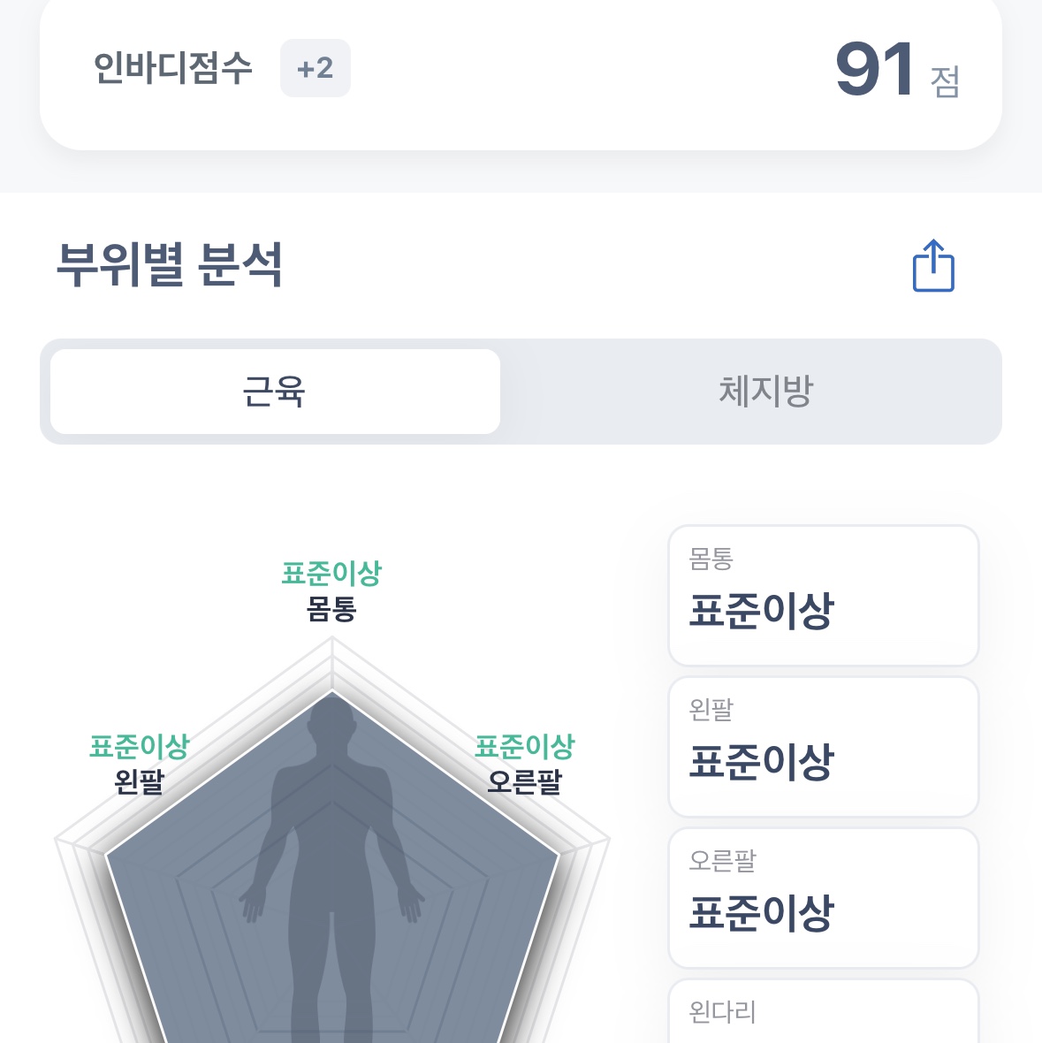Screen dimensions: 1042x1043
Task: Tap the green 표준이상 text near 왼팔
Action: pyautogui.click(x=139, y=747)
